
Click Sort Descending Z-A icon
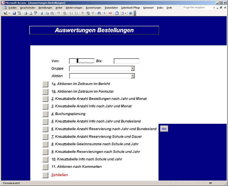click(76, 13)
